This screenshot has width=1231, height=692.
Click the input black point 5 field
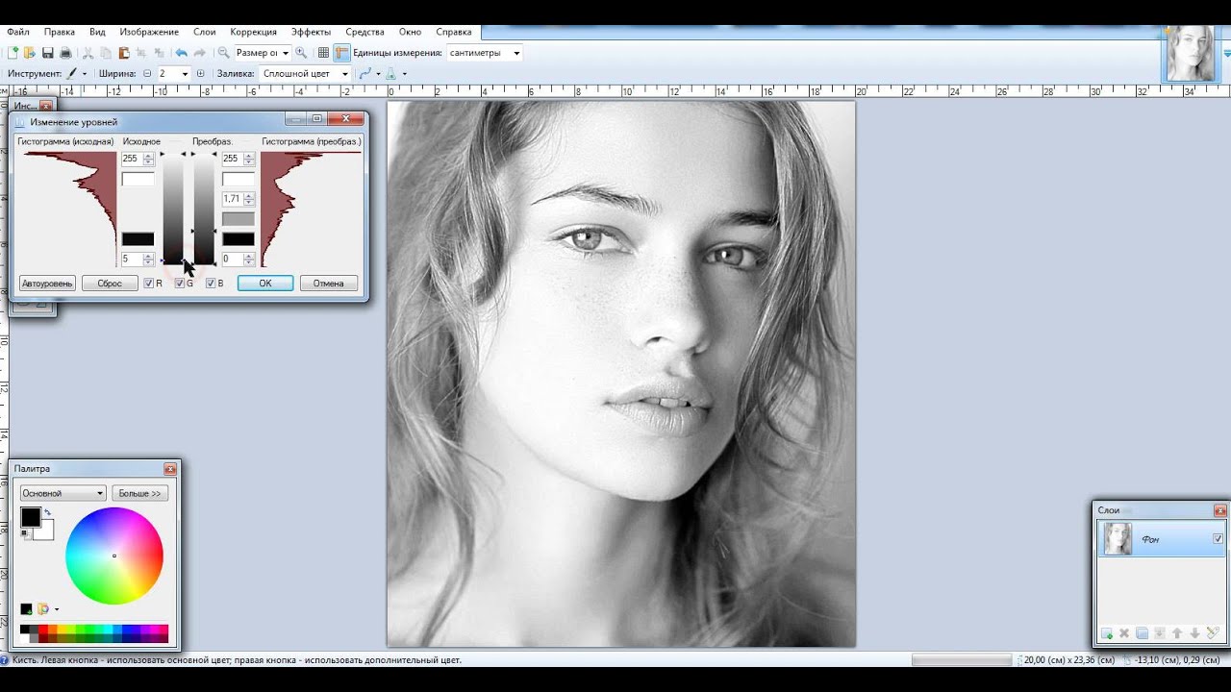[x=138, y=259]
